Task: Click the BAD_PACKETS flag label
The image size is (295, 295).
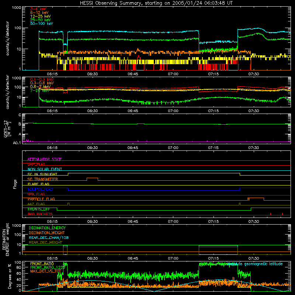Action: pyautogui.click(x=40, y=214)
